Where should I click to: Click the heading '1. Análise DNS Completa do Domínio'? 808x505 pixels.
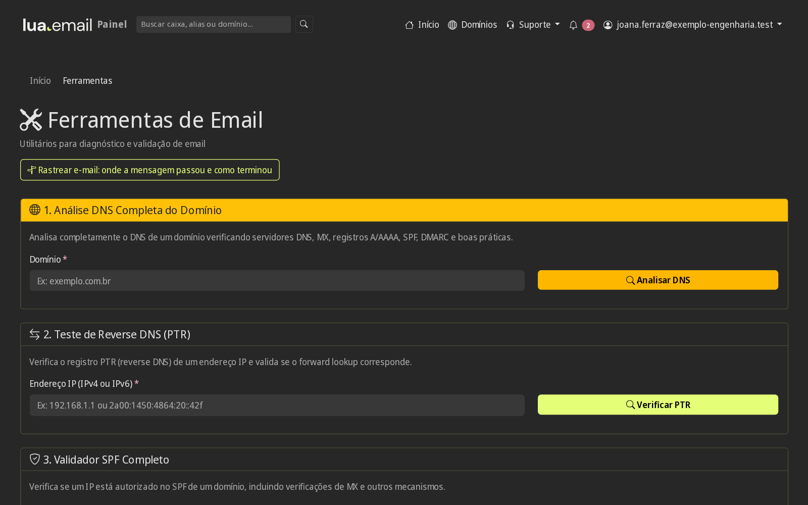click(133, 210)
